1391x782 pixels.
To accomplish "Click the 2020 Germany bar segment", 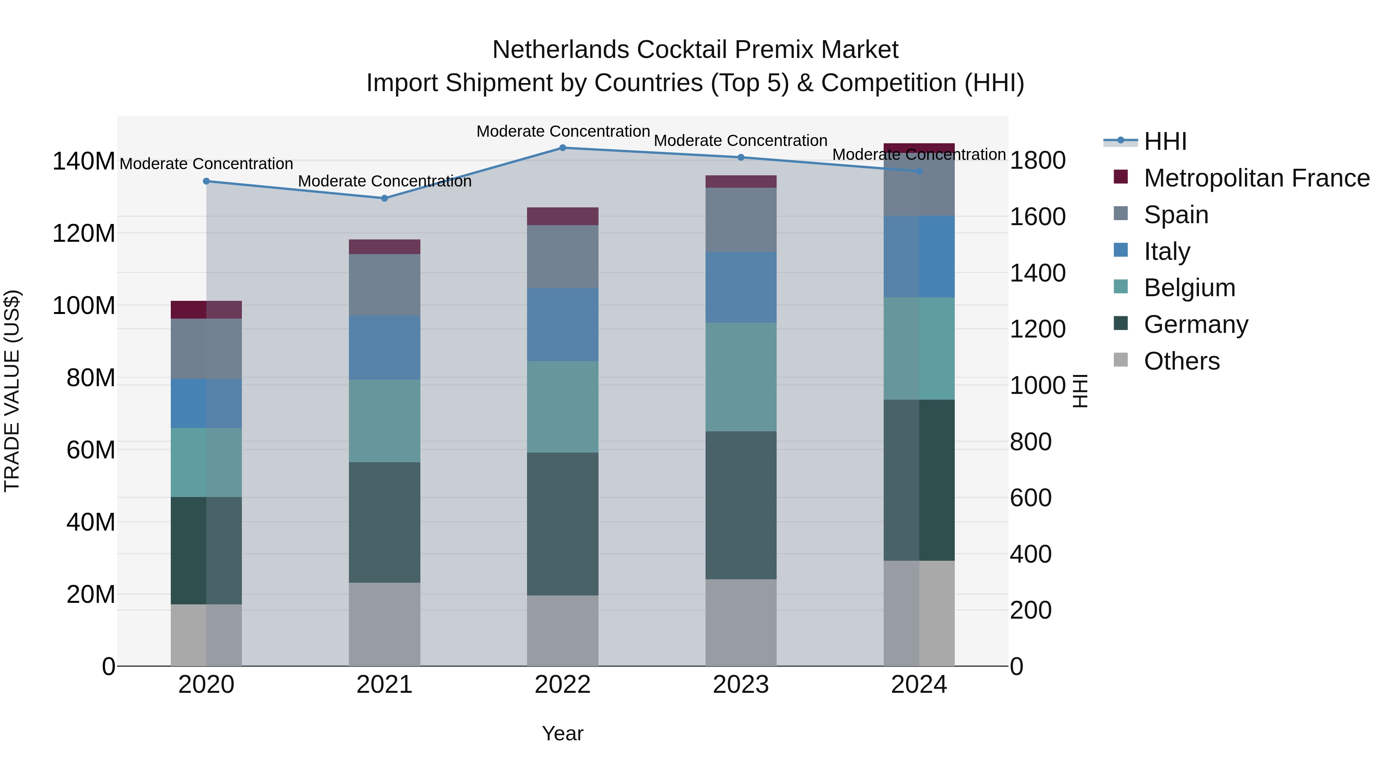I will [x=206, y=550].
